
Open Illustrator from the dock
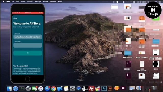coord(110,89)
